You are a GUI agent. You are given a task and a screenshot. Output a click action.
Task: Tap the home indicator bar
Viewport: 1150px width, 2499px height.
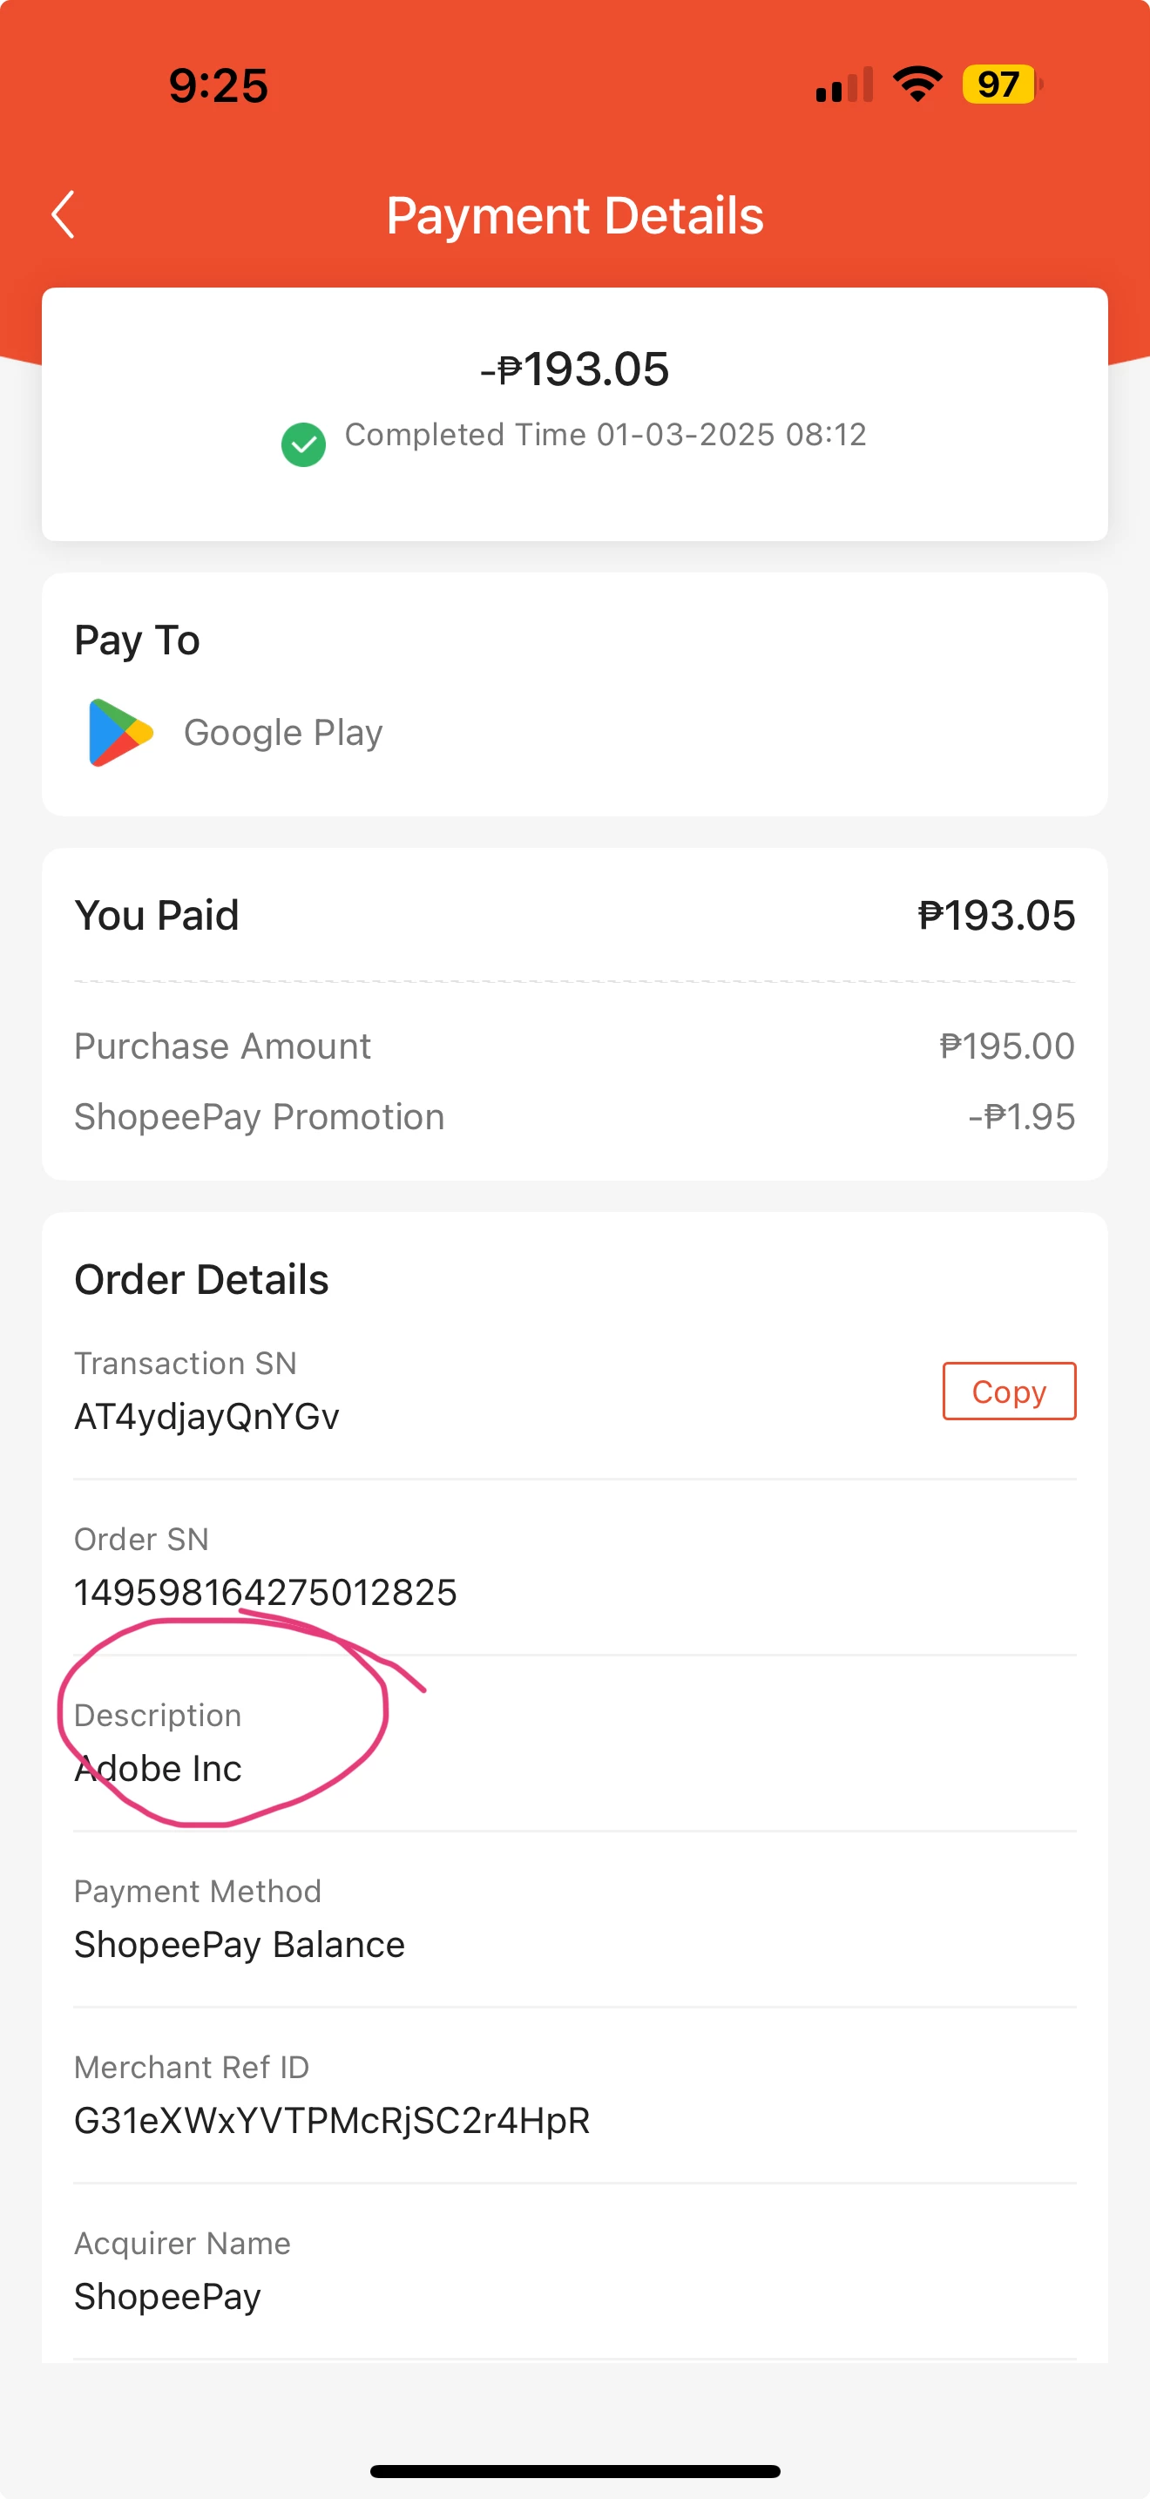pyautogui.click(x=575, y=2471)
